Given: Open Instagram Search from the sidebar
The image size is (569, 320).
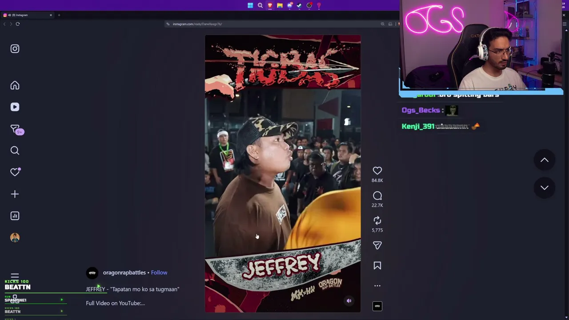Looking at the screenshot, I should click(15, 151).
